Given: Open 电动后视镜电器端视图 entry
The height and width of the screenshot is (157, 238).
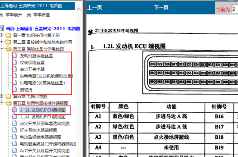Looking at the screenshot, I should point(41,137).
